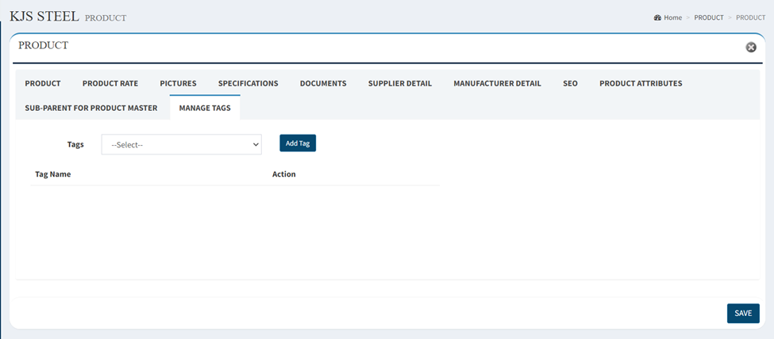Click the Add Tag button
Viewport: 774px width, 339px height.
click(298, 143)
